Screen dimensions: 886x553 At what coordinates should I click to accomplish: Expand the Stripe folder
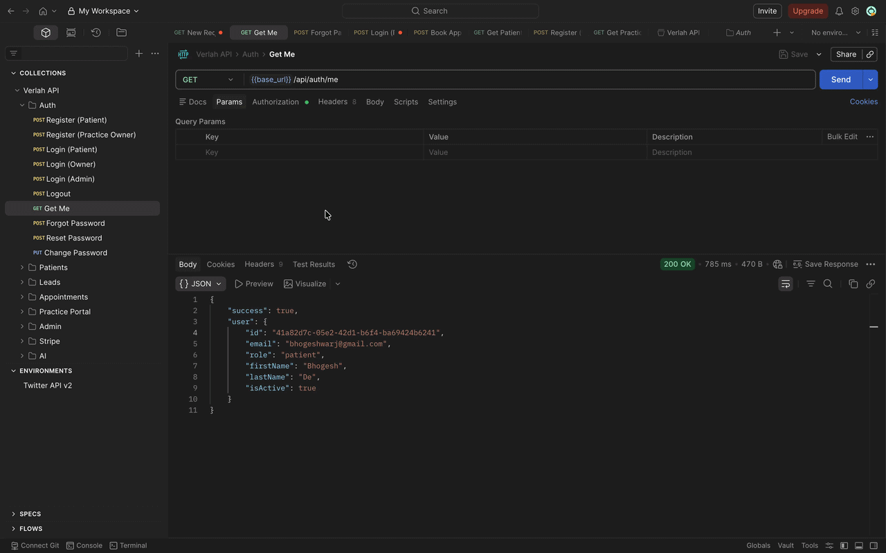[x=22, y=341]
